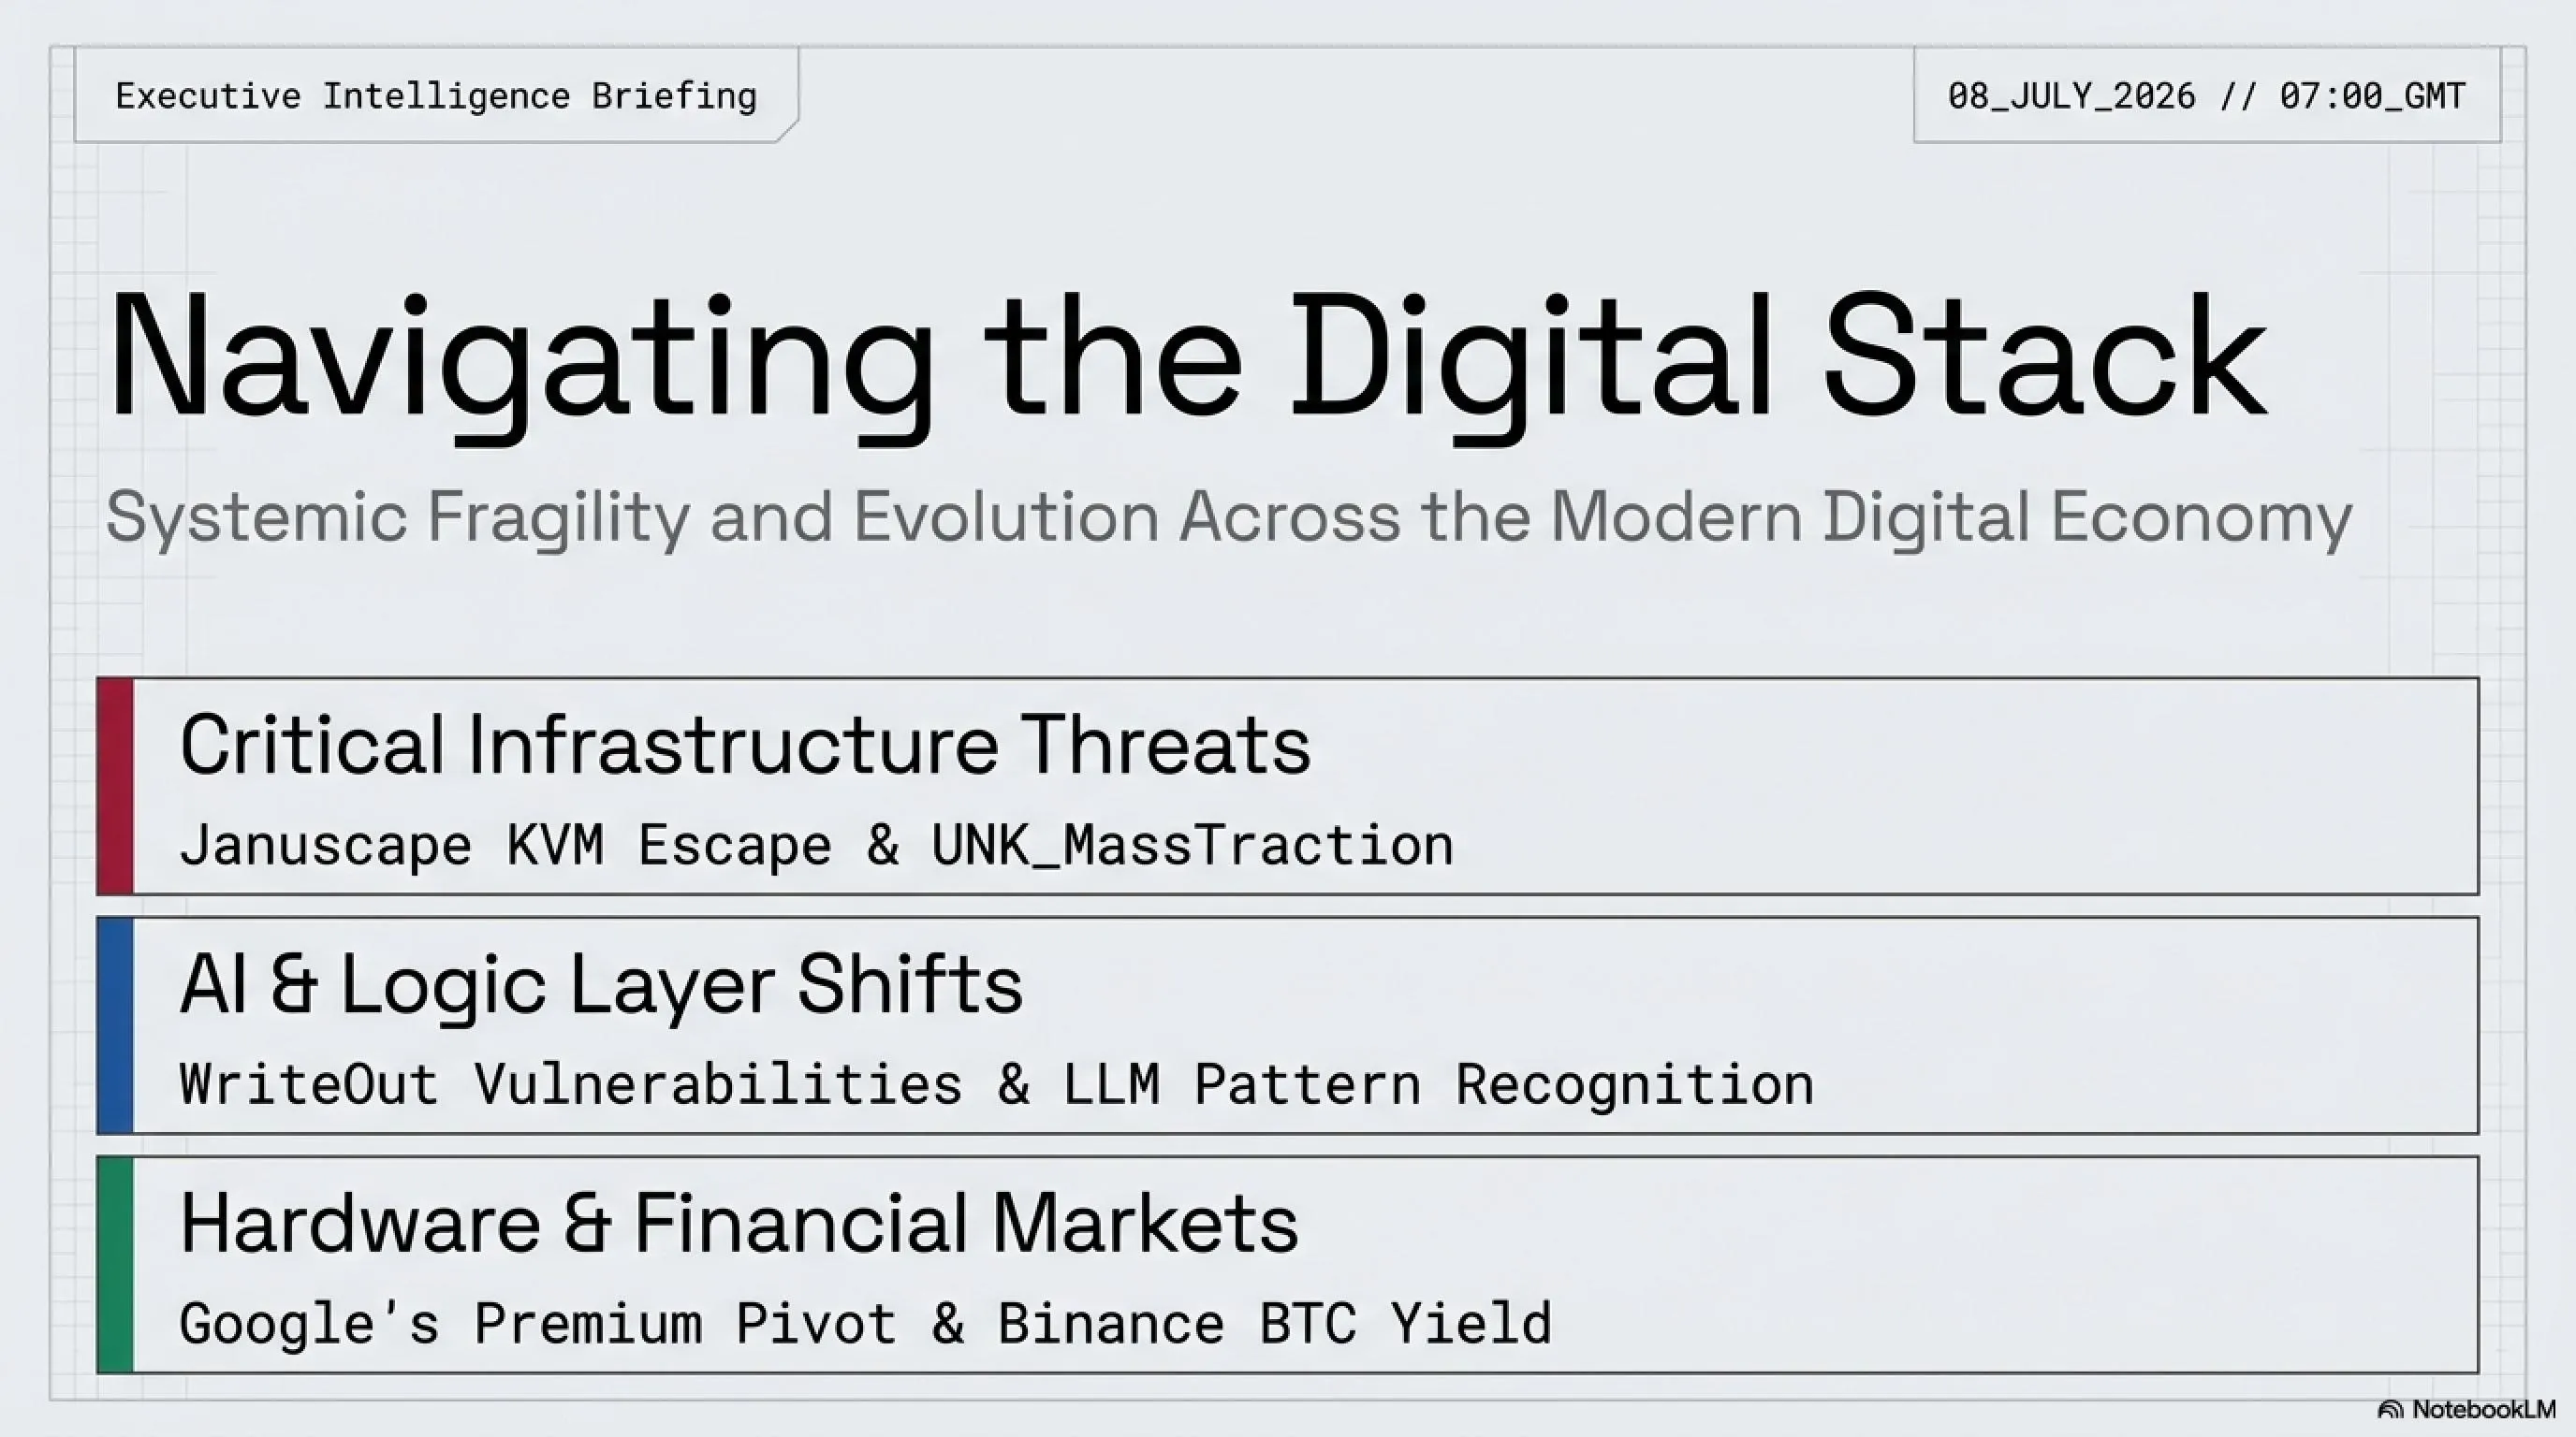Open the Executive Intelligence Briefing tab

point(436,96)
